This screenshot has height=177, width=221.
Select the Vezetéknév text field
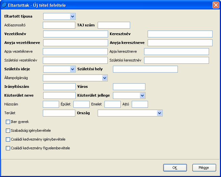76,34
